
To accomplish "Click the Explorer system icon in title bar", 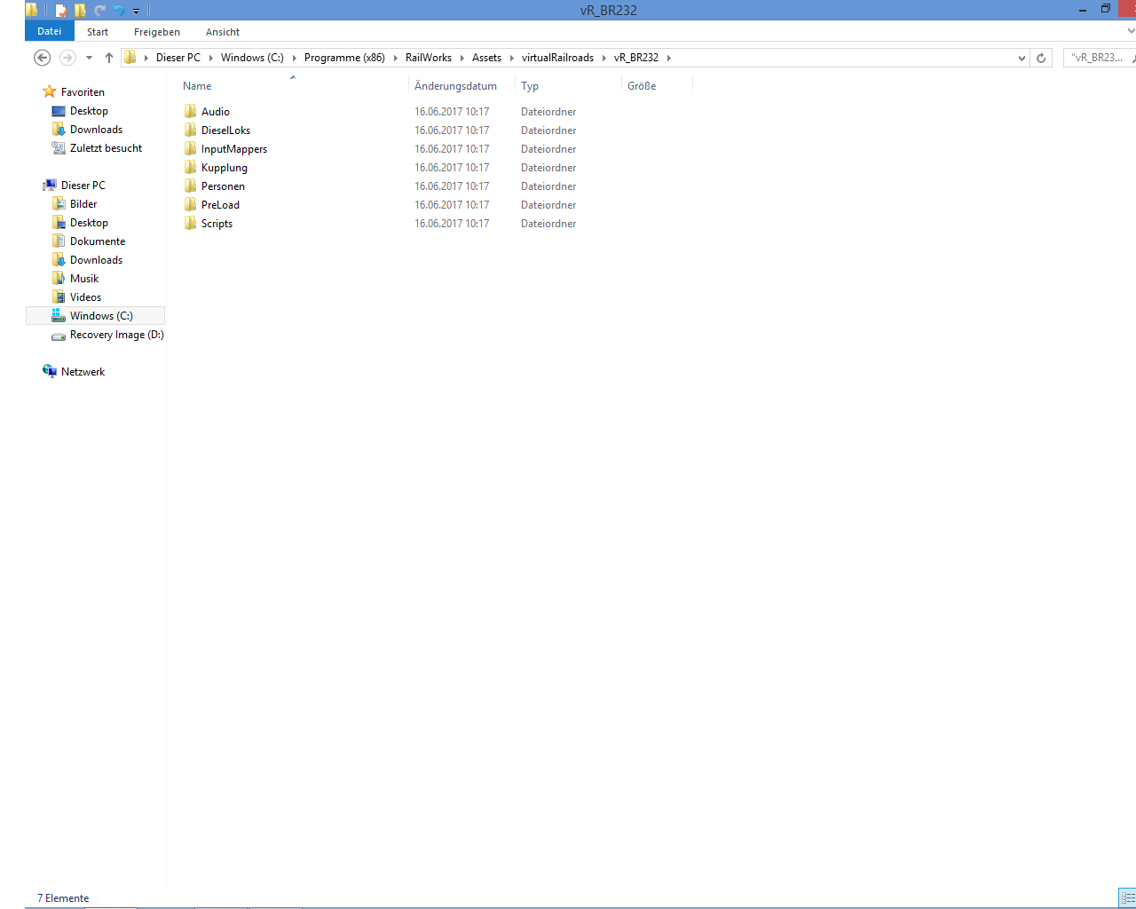I will (32, 11).
